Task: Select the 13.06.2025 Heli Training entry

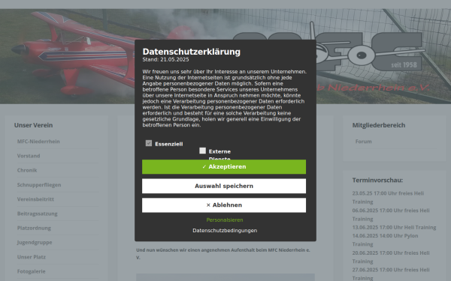Action: [x=394, y=227]
